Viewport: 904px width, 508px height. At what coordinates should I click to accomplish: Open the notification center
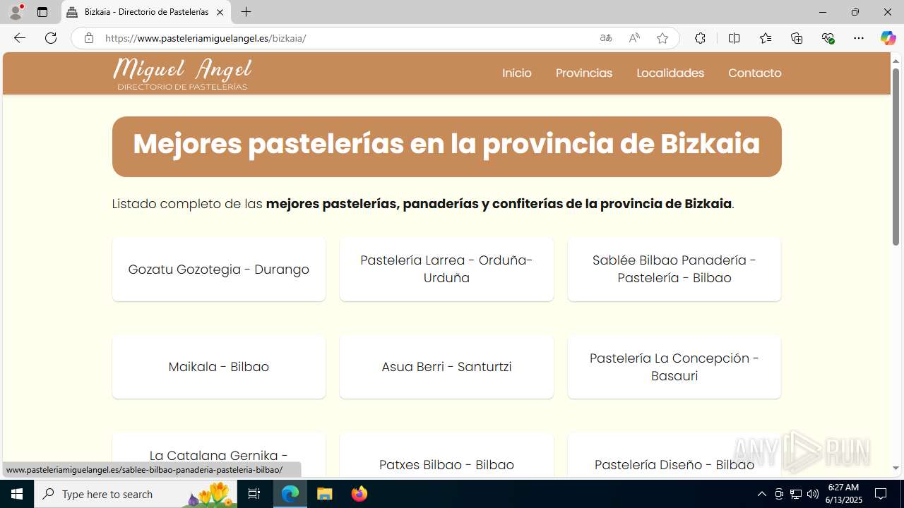pos(881,494)
